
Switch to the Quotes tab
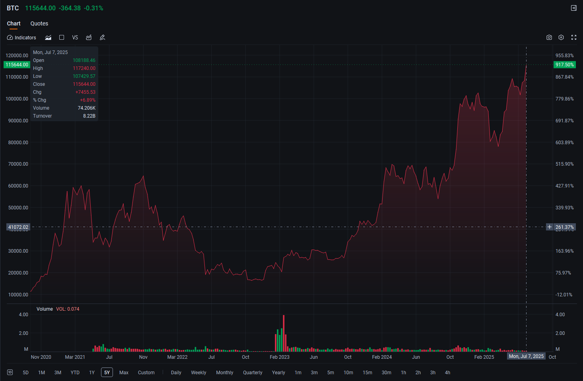39,23
